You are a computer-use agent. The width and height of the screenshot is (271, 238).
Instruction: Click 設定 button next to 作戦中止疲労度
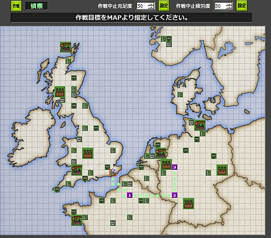coord(241,6)
